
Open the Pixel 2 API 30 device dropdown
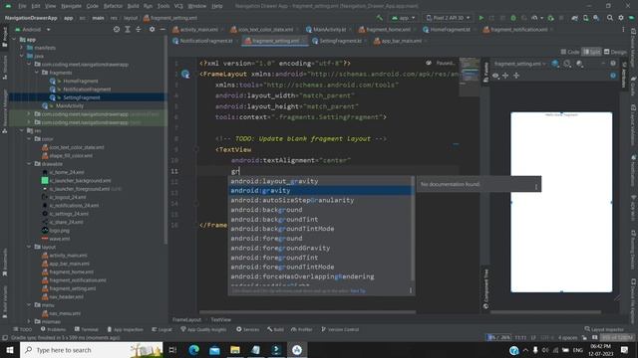(448, 18)
